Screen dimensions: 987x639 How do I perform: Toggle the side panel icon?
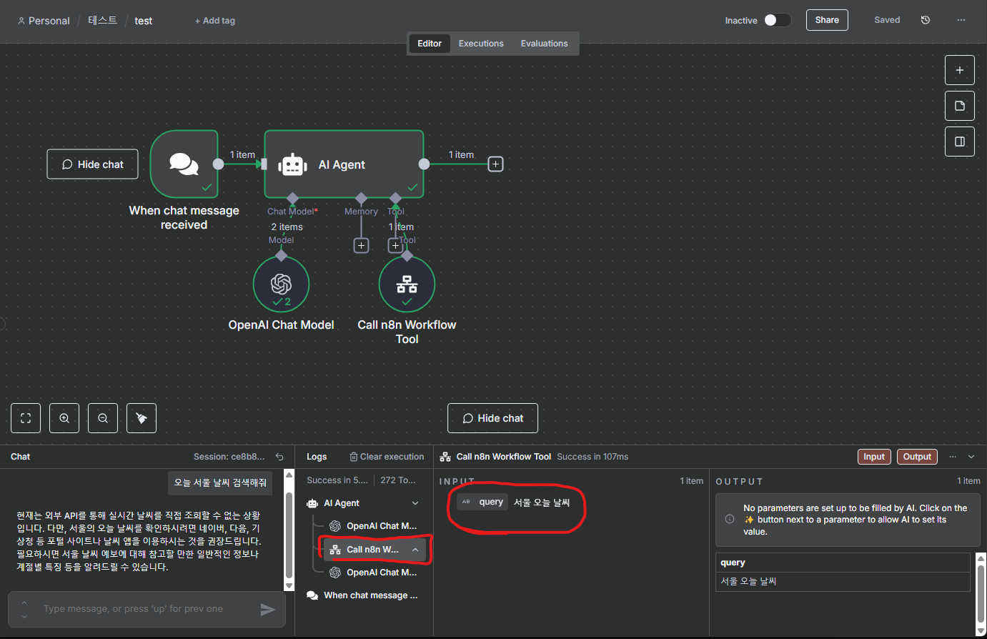click(x=960, y=142)
